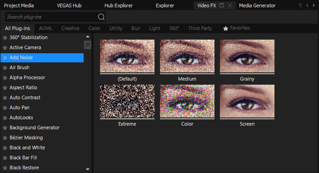Click the plug-in list scrollbar handle

click(x=88, y=45)
